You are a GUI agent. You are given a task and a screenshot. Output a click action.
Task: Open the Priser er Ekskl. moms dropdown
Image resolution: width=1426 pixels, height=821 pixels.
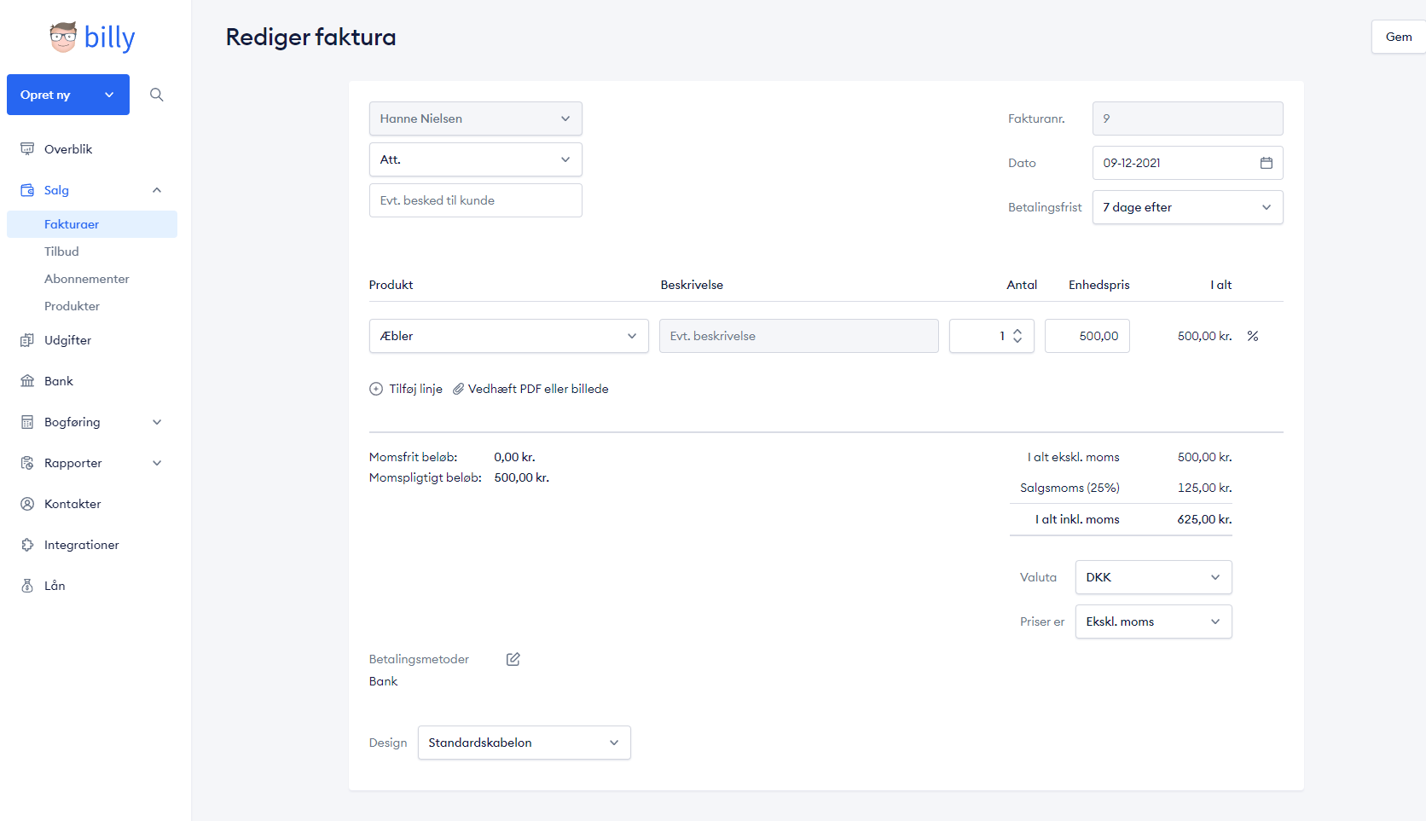[1154, 622]
